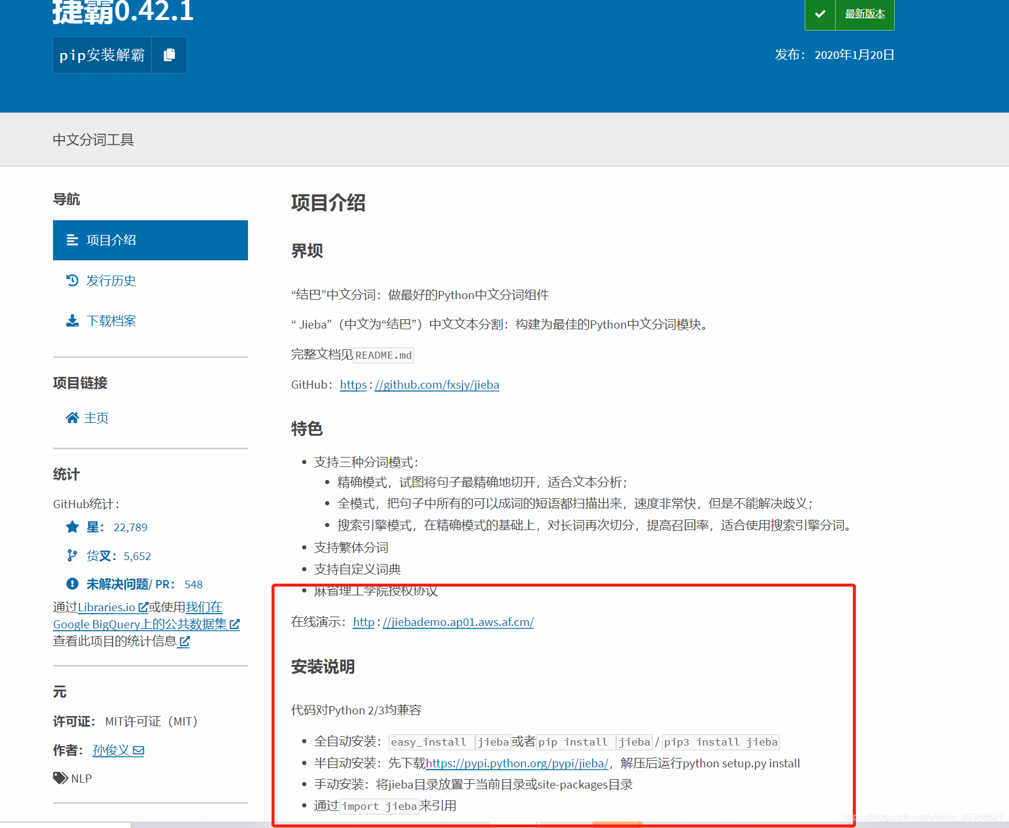Click the README.md code label

tap(383, 355)
